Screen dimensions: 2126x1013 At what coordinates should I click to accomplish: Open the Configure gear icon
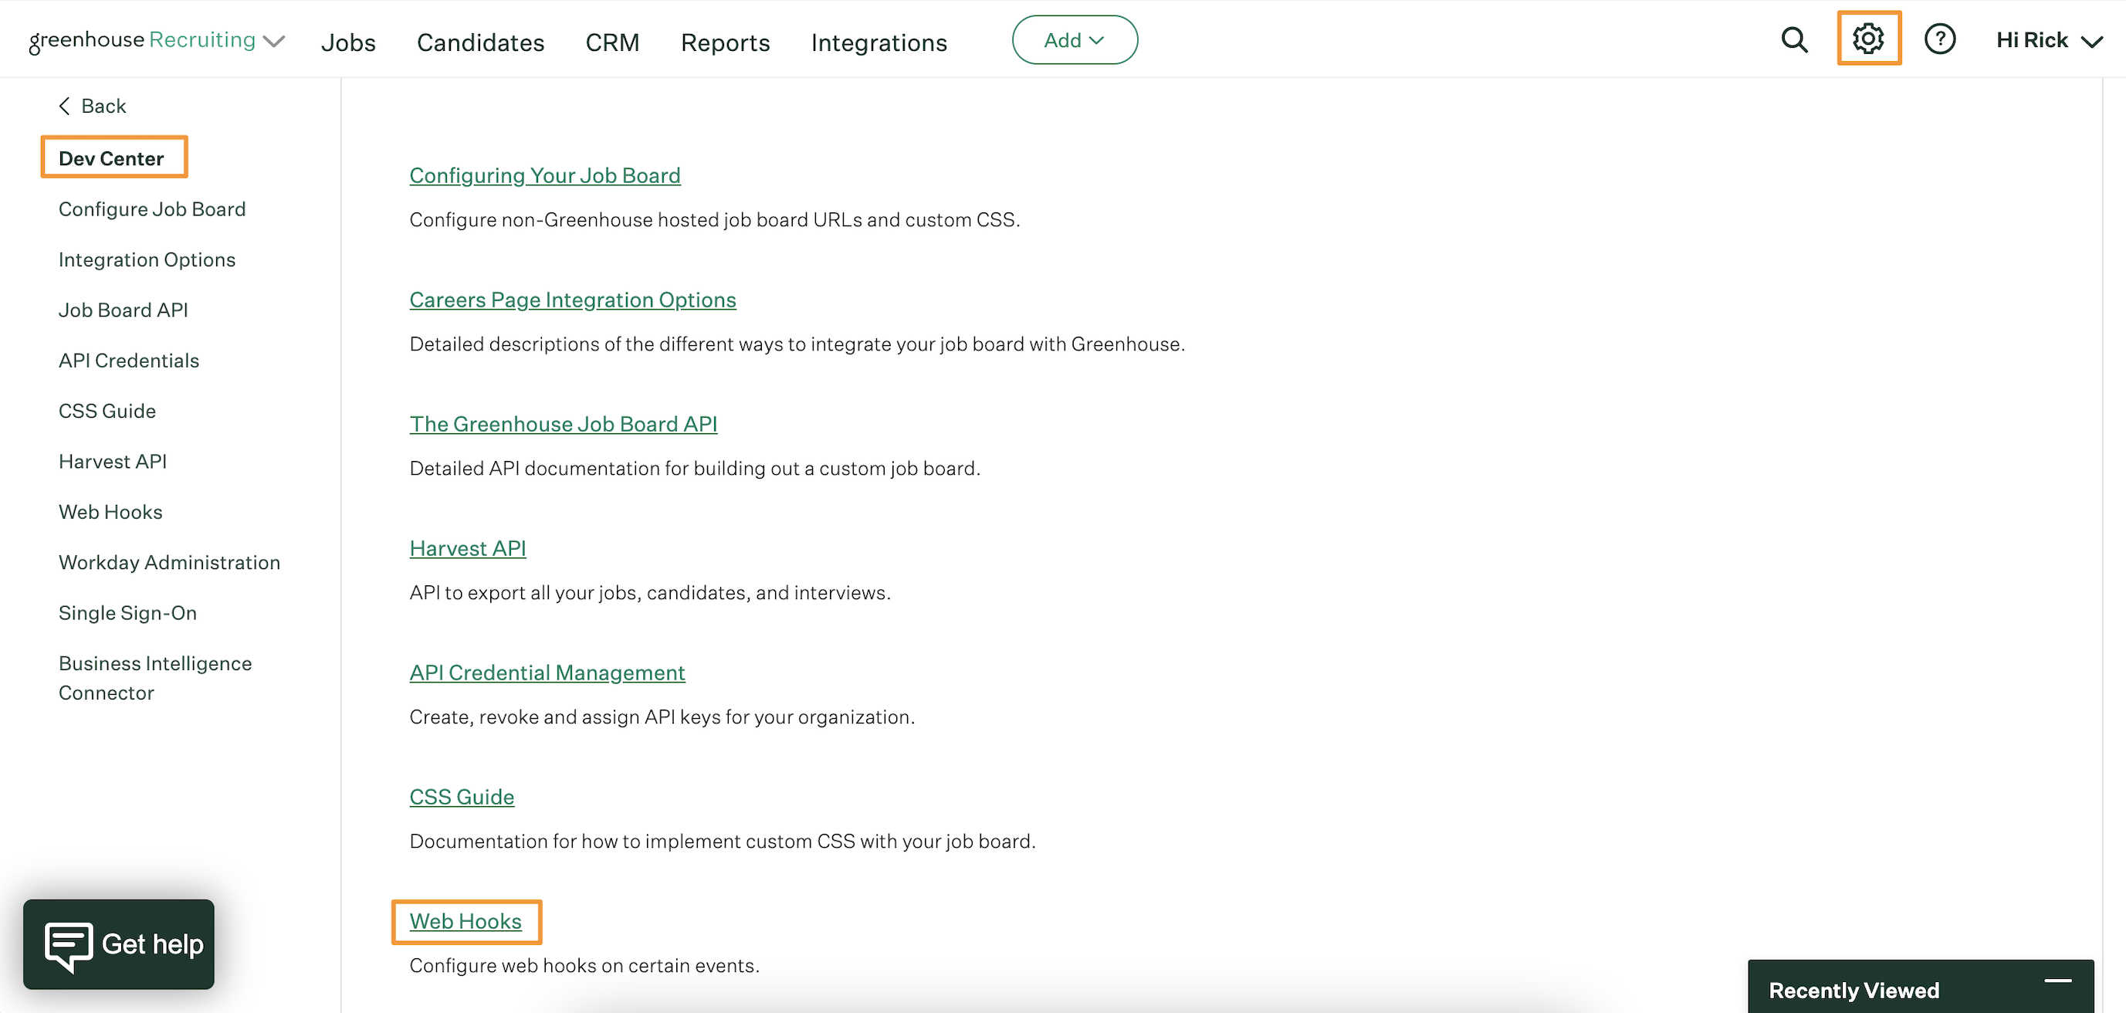1867,39
